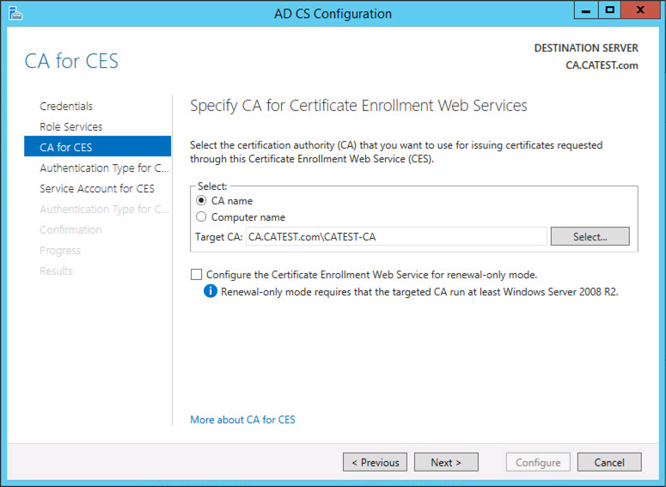Select the CA name radio button
The image size is (666, 487).
click(201, 200)
